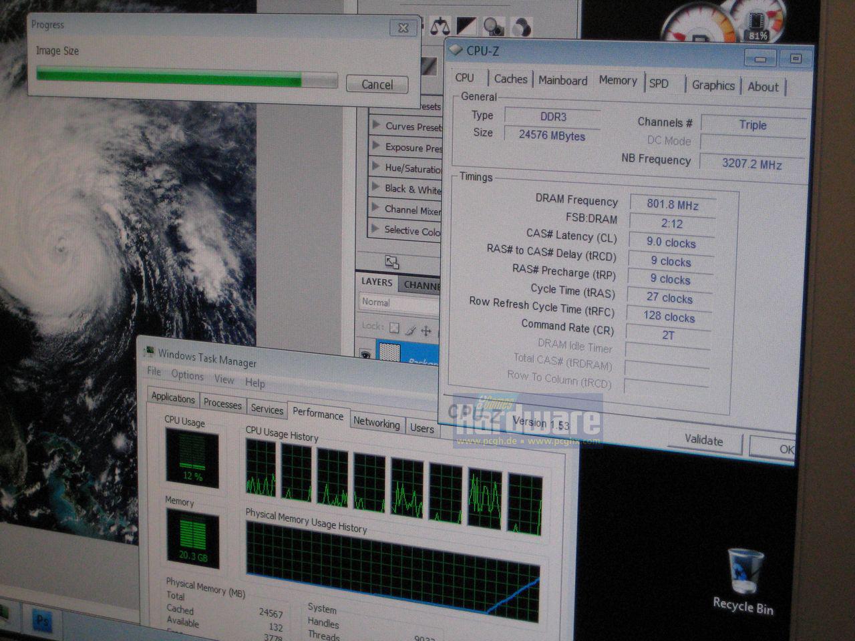The width and height of the screenshot is (855, 641).
Task: Click the Photoshop taskbar icon
Action: pos(41,622)
